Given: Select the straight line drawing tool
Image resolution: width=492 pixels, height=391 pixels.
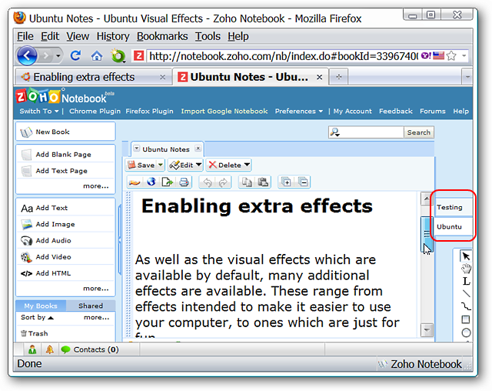Looking at the screenshot, I should point(467,294).
